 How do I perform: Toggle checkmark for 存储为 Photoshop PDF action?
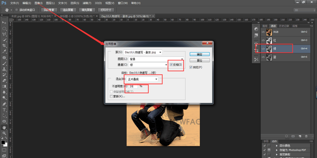[x=264, y=150]
